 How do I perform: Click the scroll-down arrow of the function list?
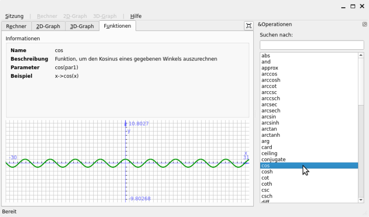point(361,199)
